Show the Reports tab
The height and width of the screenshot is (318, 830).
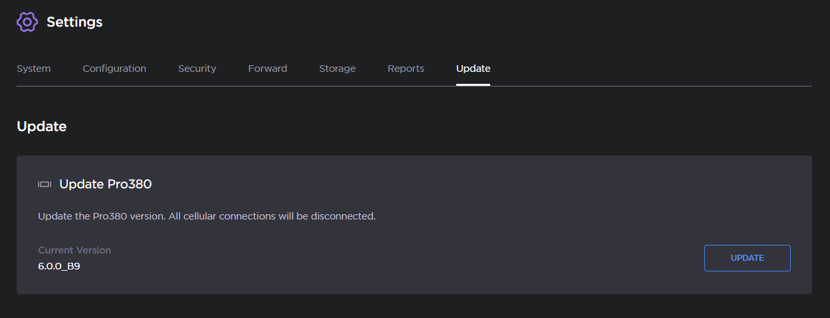[406, 69]
